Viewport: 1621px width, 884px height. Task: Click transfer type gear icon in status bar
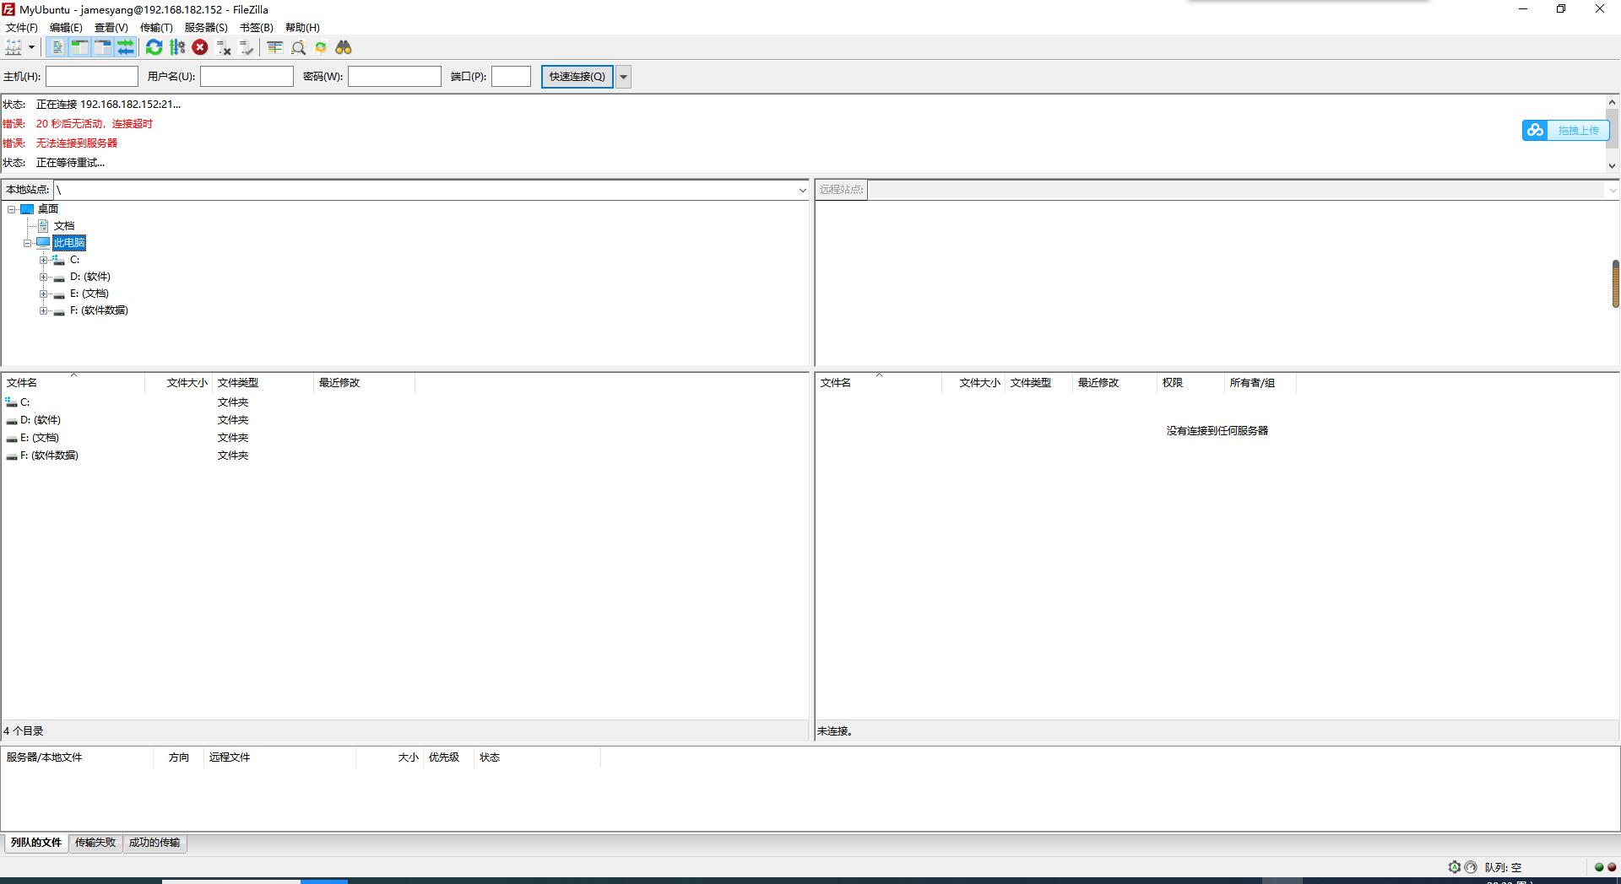pyautogui.click(x=1455, y=867)
